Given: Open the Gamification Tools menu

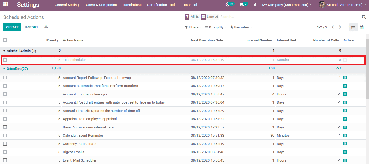Looking at the screenshot, I should [x=162, y=5].
